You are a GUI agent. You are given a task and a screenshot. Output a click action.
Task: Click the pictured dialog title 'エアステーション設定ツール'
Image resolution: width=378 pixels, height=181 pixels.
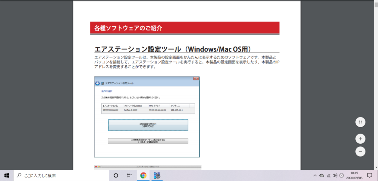[x=119, y=83]
